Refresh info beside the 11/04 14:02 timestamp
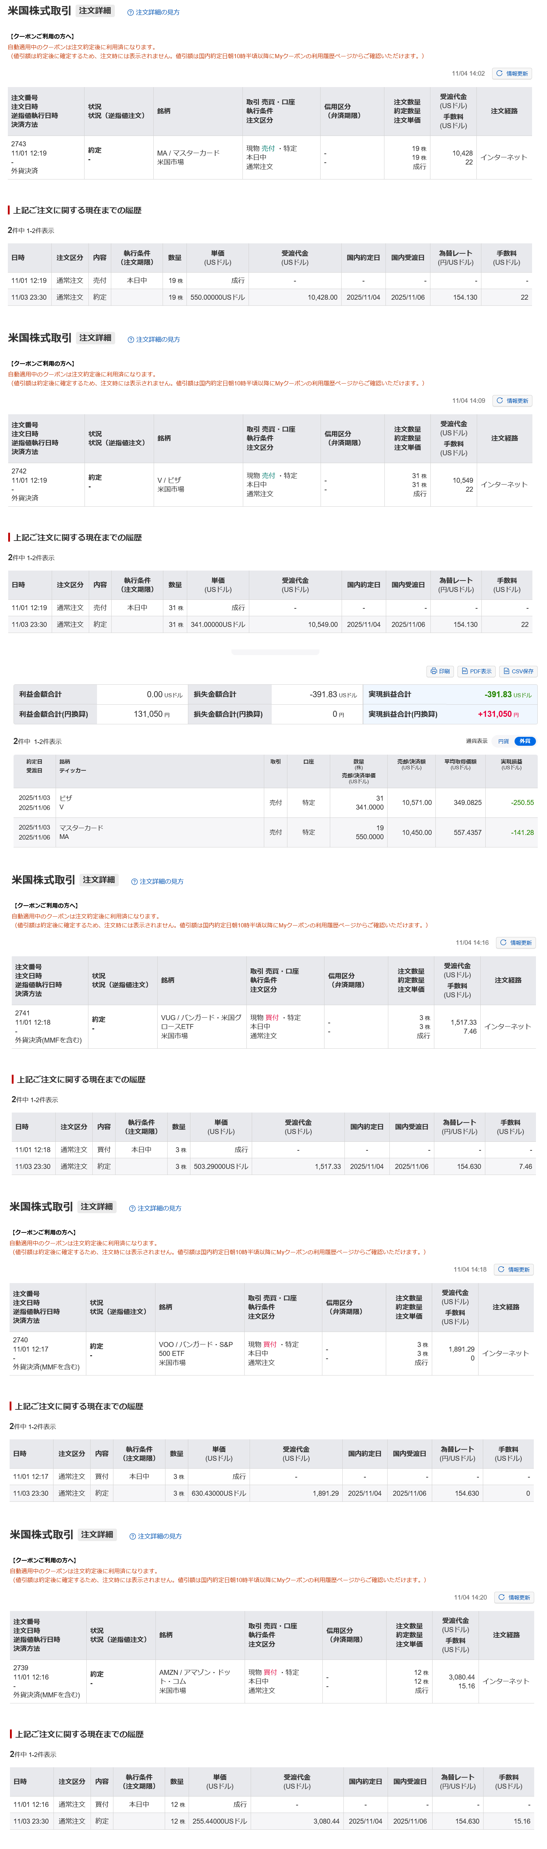The image size is (547, 1849). 512,73
